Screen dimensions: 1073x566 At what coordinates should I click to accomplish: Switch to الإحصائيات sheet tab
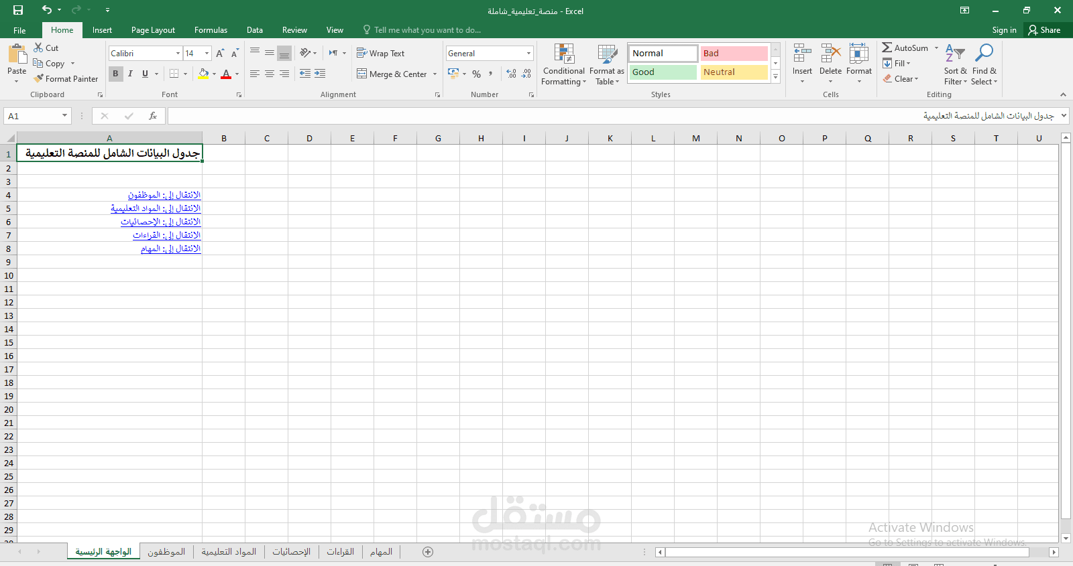(x=291, y=552)
